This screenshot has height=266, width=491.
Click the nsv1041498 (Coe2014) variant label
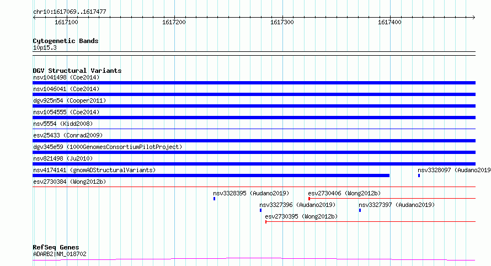[66, 77]
